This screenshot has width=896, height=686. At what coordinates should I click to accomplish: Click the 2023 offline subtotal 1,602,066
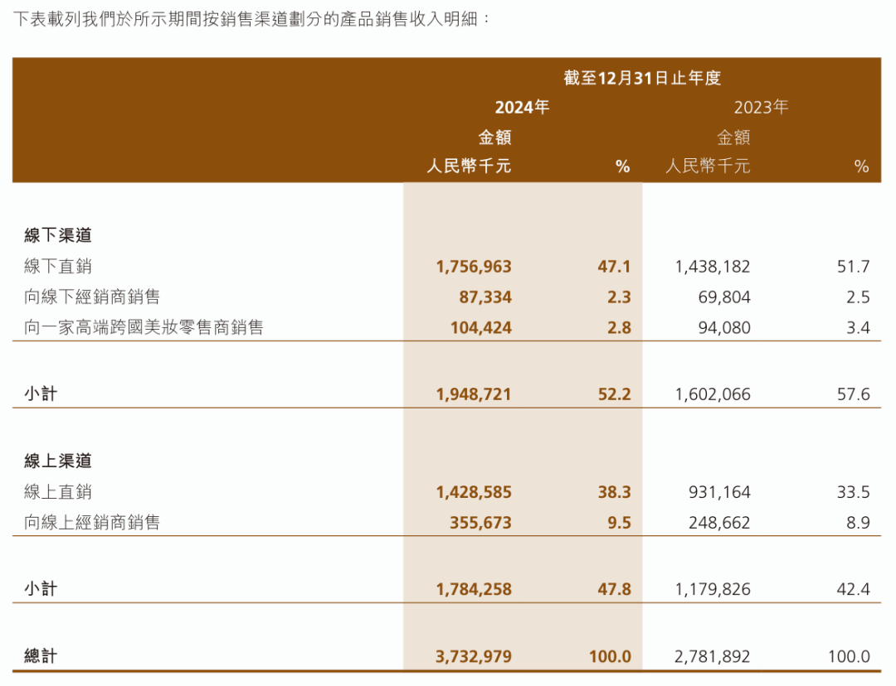click(x=713, y=394)
